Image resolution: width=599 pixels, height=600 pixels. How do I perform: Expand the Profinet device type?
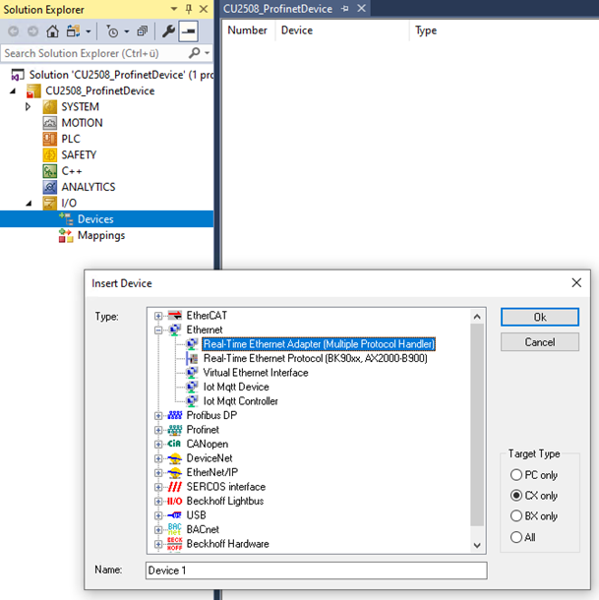158,430
